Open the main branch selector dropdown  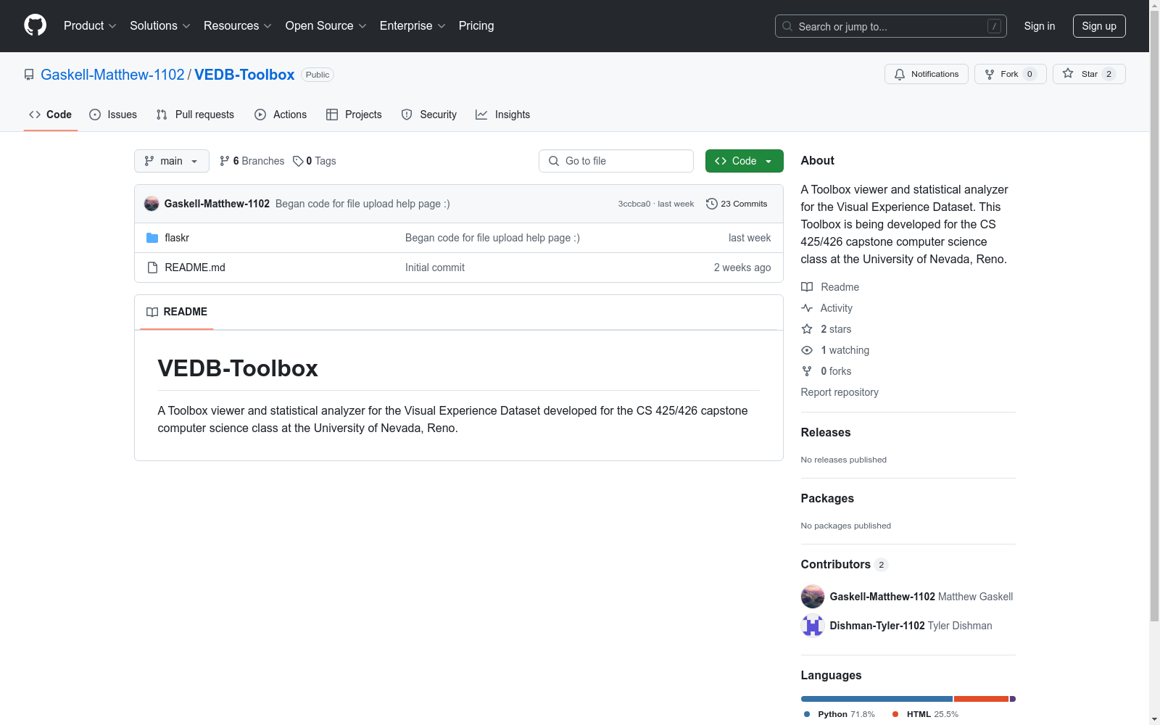172,161
